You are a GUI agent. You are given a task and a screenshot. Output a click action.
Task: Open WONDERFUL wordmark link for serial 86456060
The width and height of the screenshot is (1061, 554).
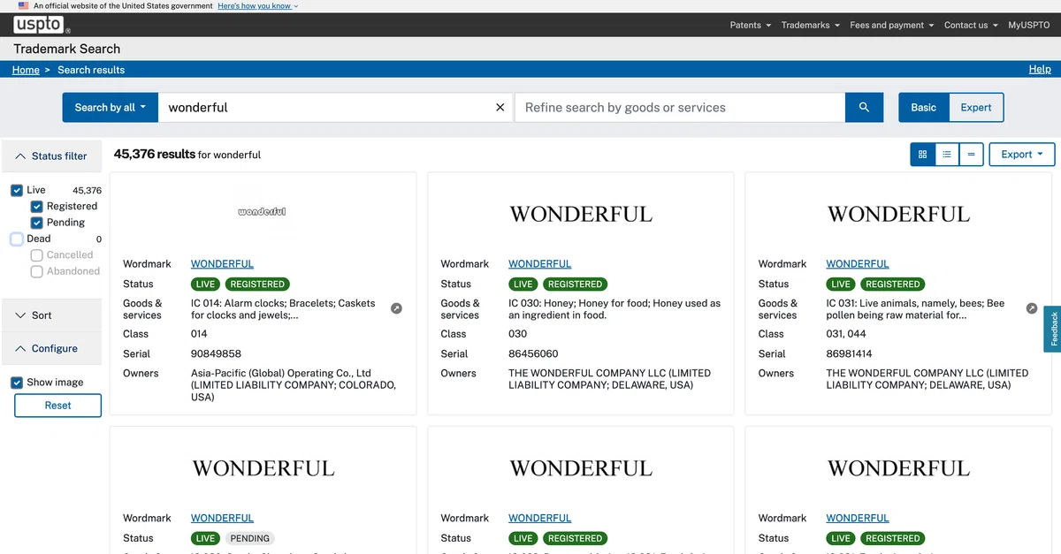click(x=539, y=263)
